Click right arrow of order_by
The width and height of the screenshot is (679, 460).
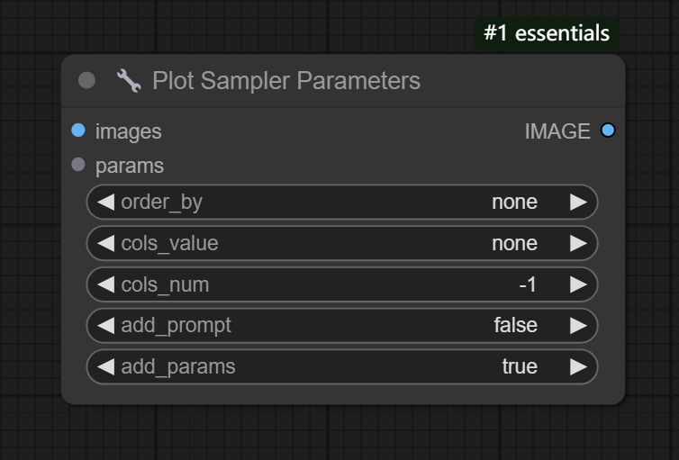(x=578, y=202)
